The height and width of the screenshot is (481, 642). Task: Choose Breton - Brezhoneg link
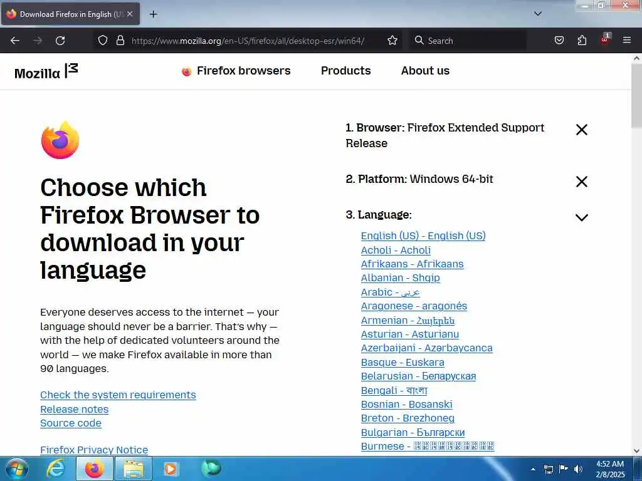(x=408, y=418)
